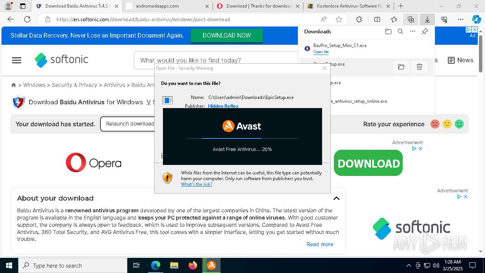
Task: Open Split screen icon in toolbar
Action: (x=377, y=19)
